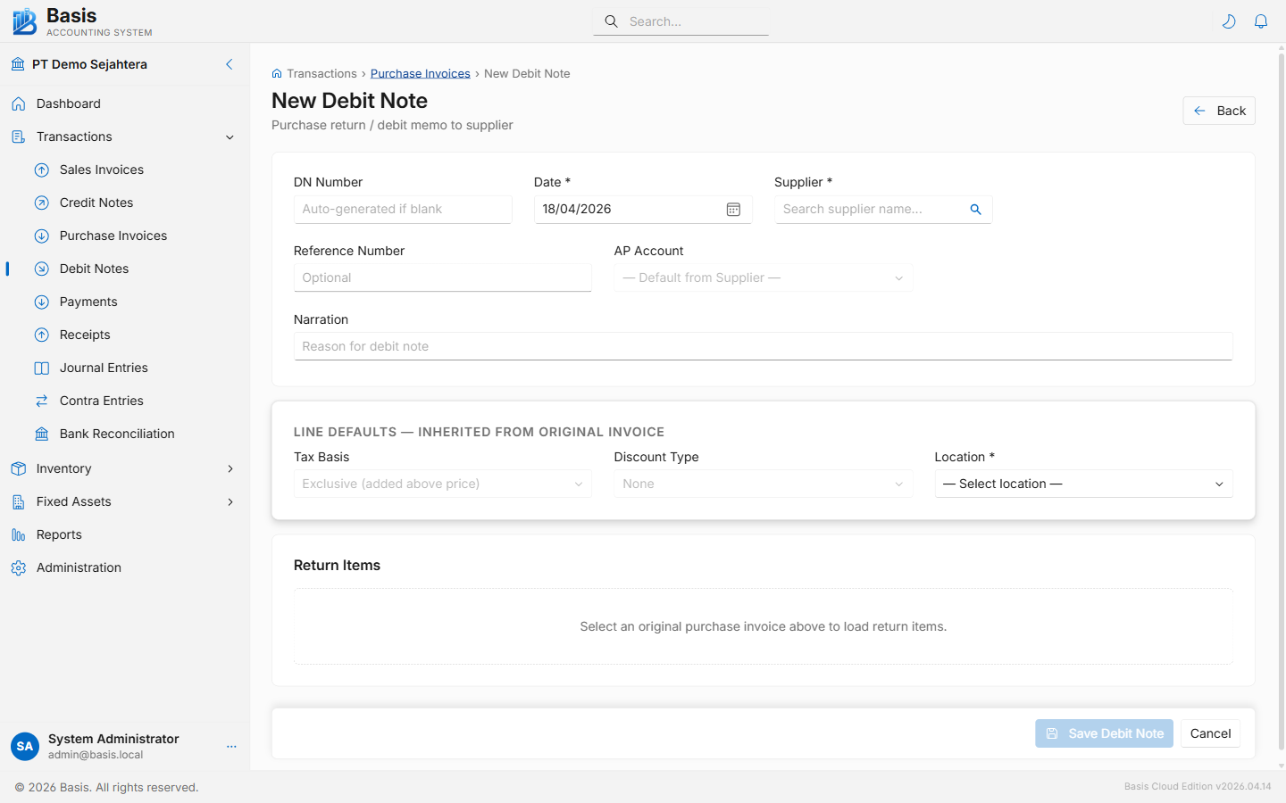Screen dimensions: 1286x803
Task: Toggle dark mode with the moon icon
Action: click(1229, 21)
